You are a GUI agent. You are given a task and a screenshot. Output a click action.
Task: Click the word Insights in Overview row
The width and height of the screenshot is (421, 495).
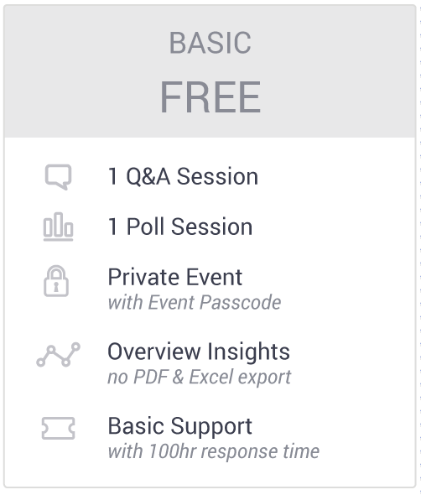(249, 352)
